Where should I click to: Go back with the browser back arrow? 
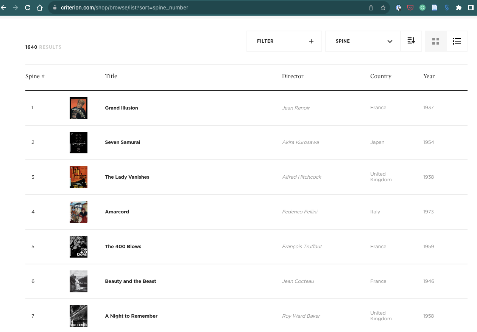point(4,8)
